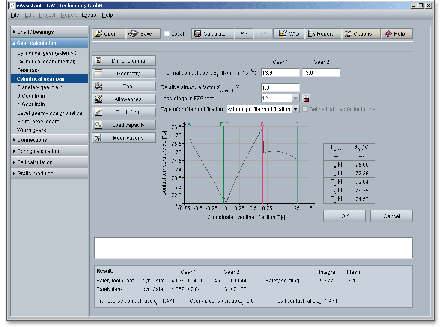The width and height of the screenshot is (441, 327).
Task: Collapse the Gear calculation section
Action: point(36,43)
